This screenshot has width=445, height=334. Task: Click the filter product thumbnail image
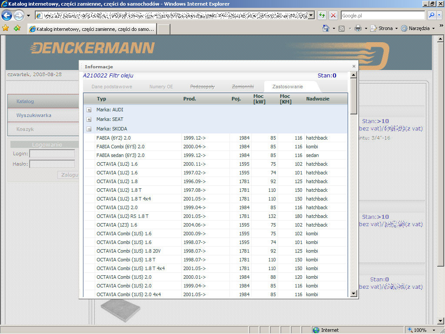click(x=120, y=310)
